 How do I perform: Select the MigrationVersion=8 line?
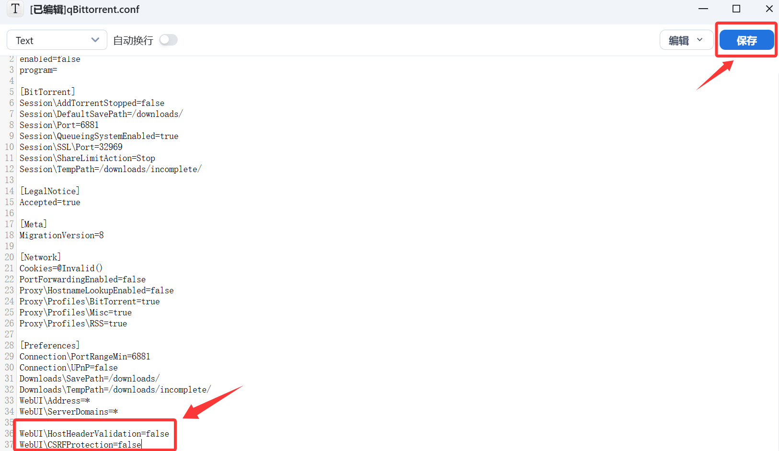pos(61,235)
